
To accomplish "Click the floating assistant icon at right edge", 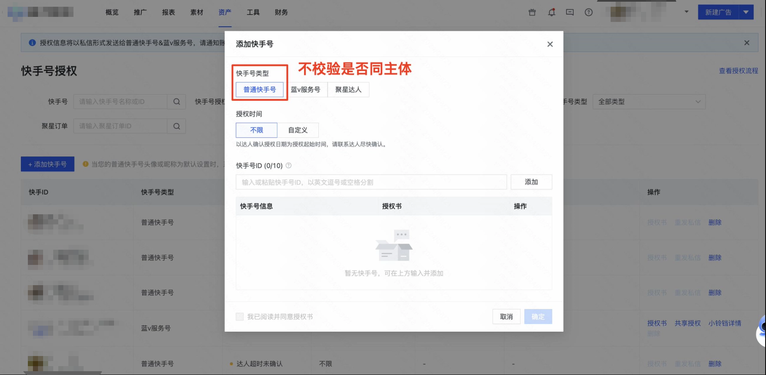I will [x=761, y=331].
